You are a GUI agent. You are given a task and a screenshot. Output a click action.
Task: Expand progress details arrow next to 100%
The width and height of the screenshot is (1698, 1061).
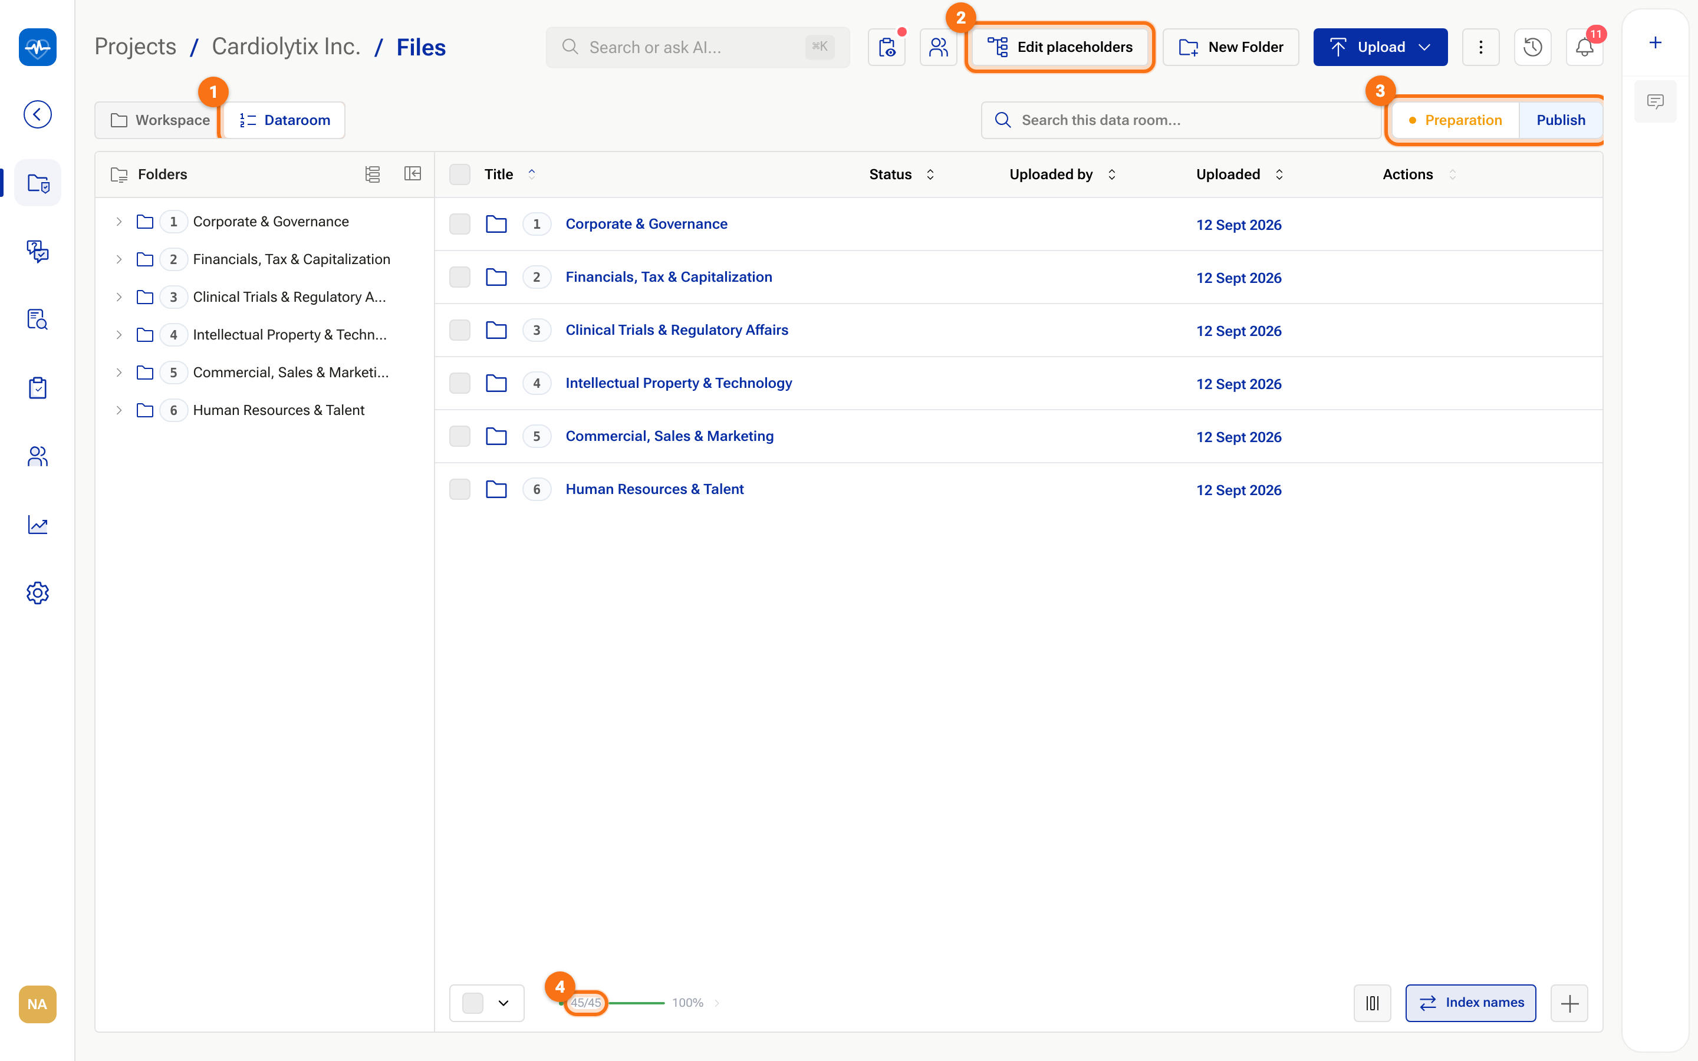click(716, 1003)
